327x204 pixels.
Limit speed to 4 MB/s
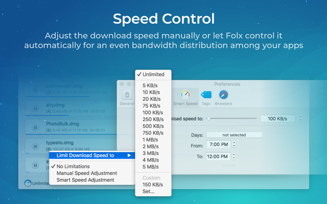[153, 160]
